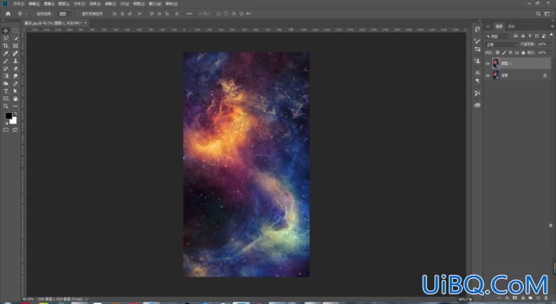556x304 pixels.
Task: Select the Pen tool
Action: click(x=16, y=84)
